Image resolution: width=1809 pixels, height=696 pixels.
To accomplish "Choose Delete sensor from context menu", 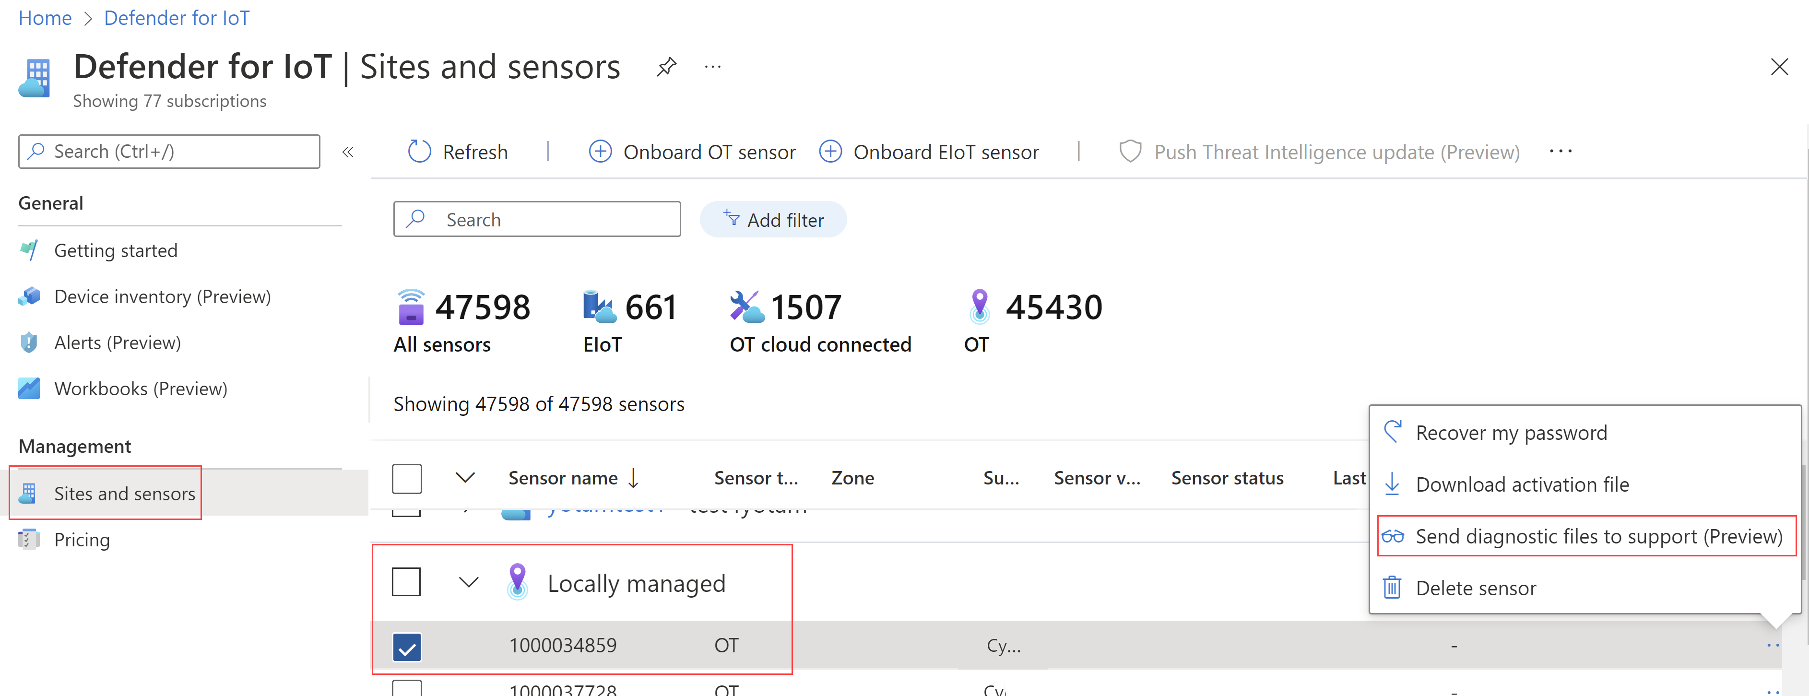I will click(1476, 588).
